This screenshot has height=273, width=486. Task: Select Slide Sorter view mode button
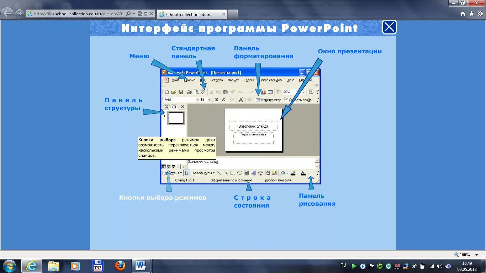pyautogui.click(x=169, y=167)
